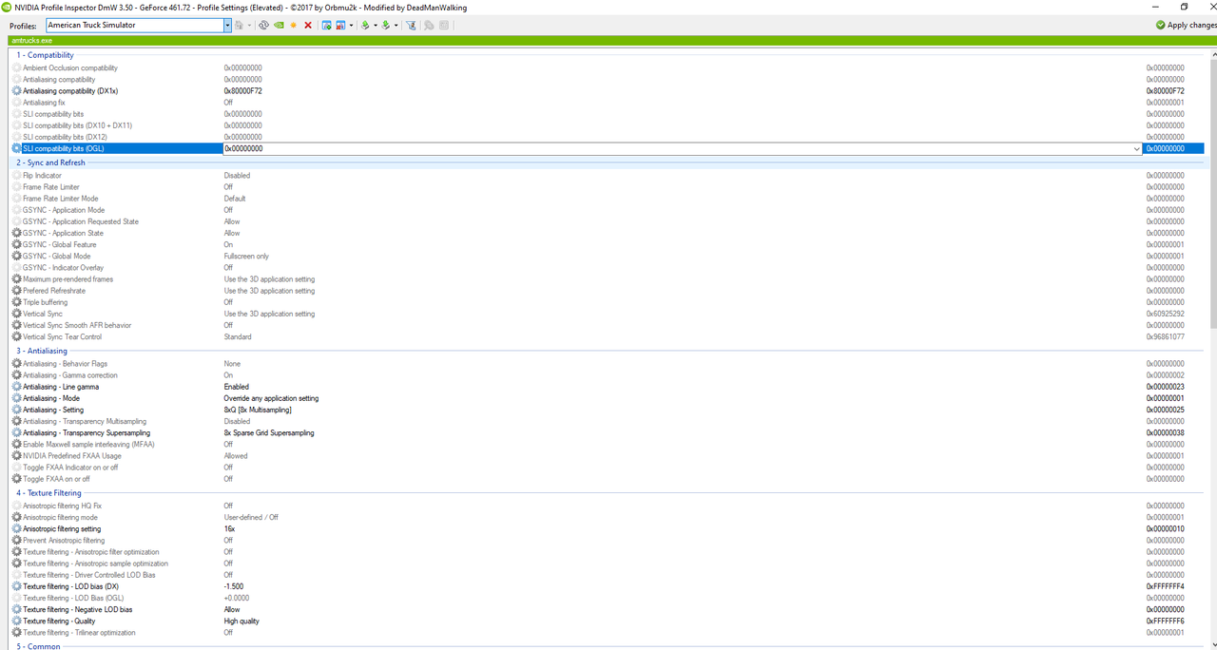
Task: Select the NVIDIA Predefined FXAA Usage row
Action: coord(608,455)
